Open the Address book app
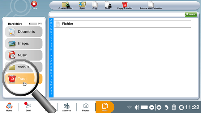 [66, 107]
